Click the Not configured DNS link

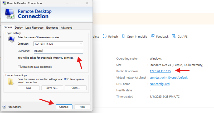click(x=159, y=84)
